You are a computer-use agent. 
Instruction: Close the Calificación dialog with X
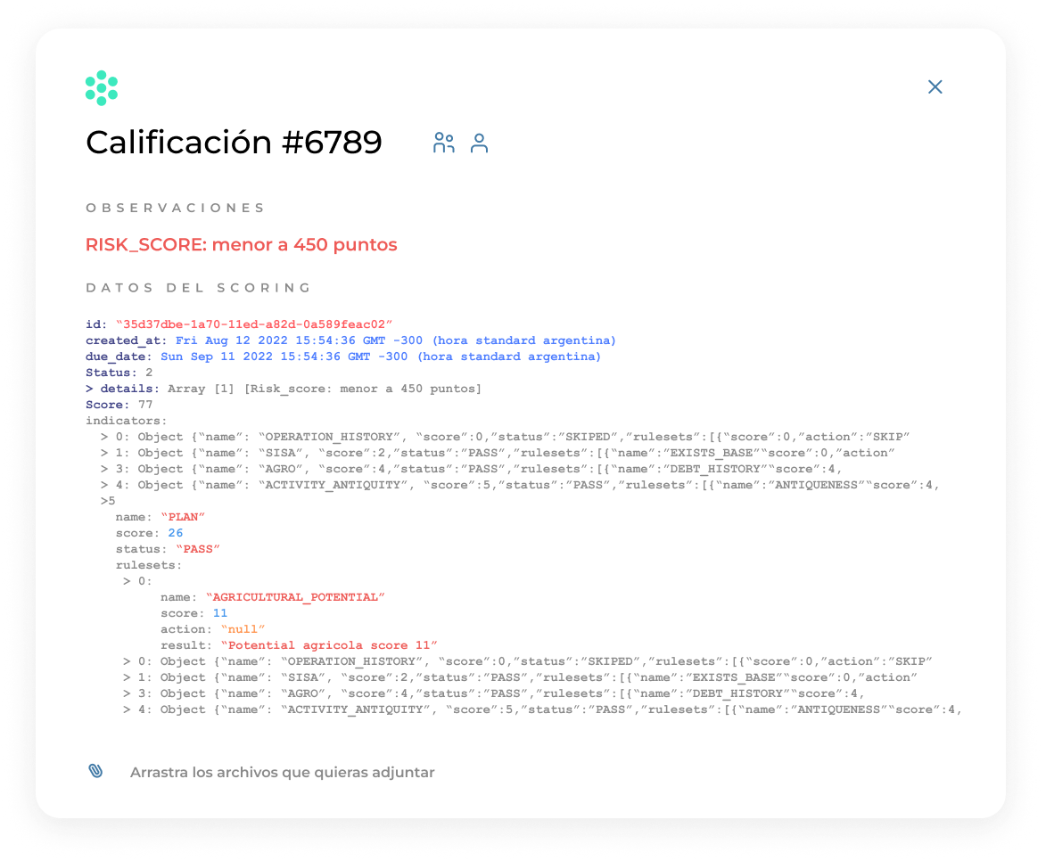(935, 86)
